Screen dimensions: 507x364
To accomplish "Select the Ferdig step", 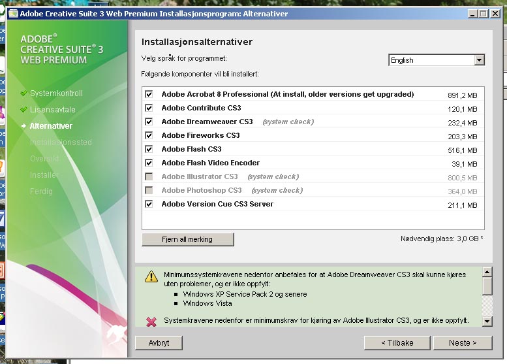I will tap(41, 191).
